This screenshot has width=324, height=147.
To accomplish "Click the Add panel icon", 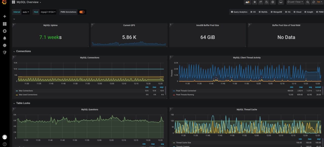I will 248,2.
